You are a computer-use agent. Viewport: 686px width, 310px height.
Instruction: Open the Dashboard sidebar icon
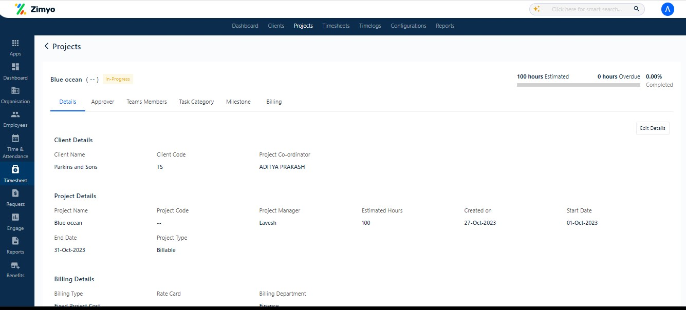(15, 67)
